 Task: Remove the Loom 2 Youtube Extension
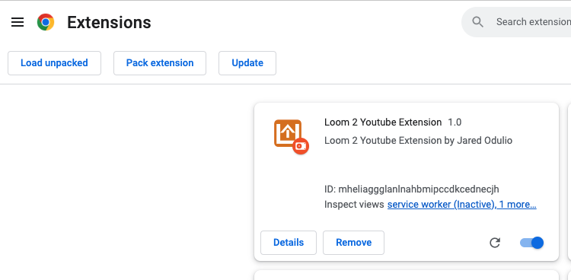(x=353, y=243)
